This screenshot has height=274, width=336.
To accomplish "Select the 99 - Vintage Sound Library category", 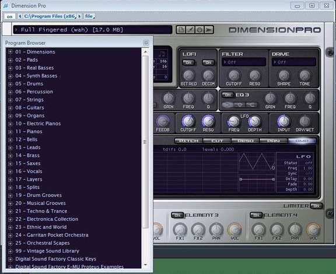I will click(47, 251).
